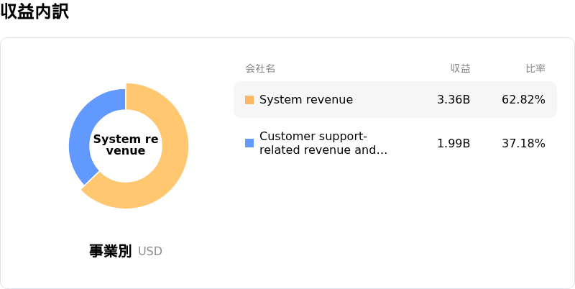Click the 37.18% ratio value
The image size is (575, 289).
(x=523, y=143)
